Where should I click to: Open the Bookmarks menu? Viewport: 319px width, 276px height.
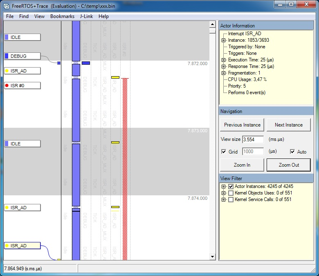[62, 16]
